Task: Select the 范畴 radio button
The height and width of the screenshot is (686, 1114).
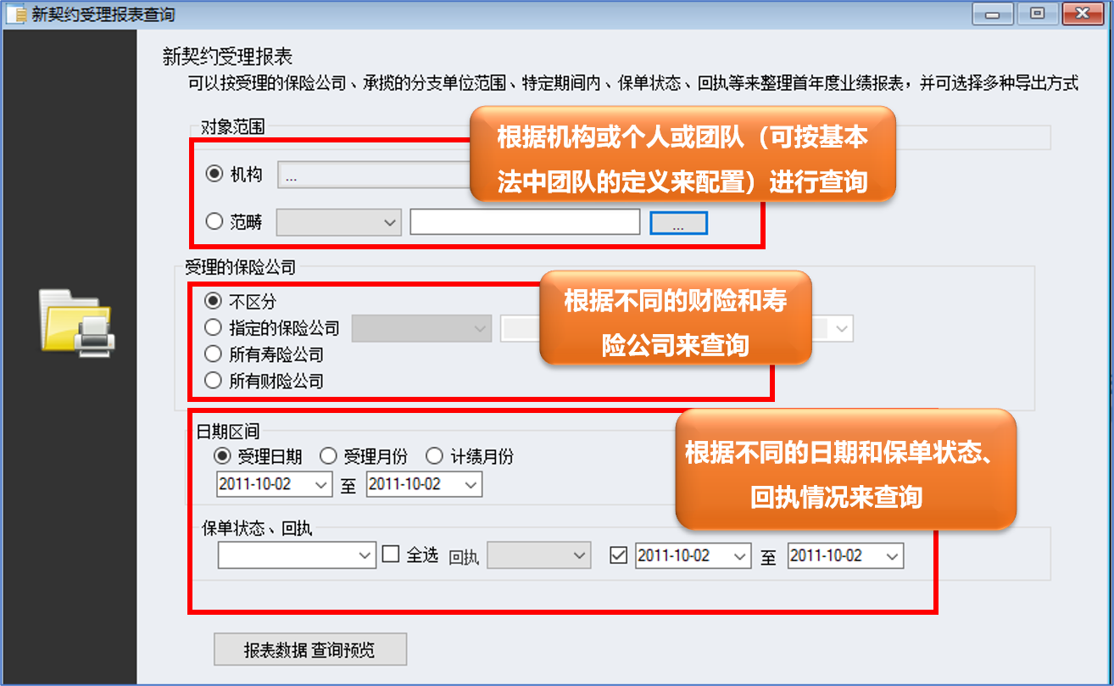Action: tap(214, 222)
